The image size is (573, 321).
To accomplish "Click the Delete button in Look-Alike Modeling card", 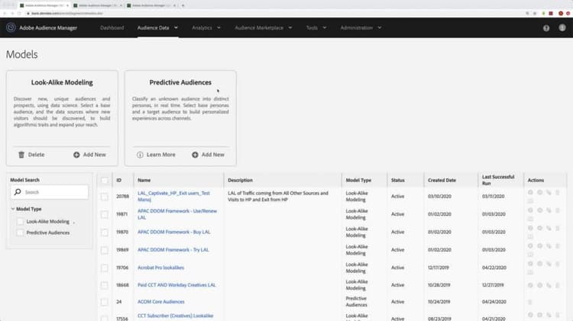I will 31,155.
